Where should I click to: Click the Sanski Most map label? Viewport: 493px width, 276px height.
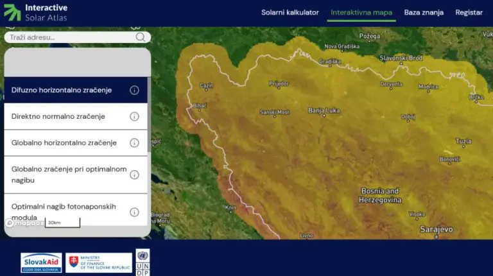click(274, 112)
